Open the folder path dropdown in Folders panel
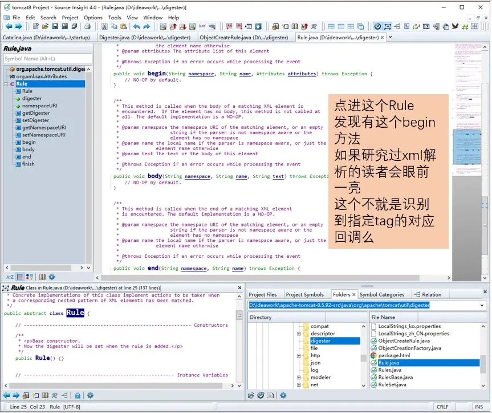This screenshot has width=492, height=413. point(482,305)
